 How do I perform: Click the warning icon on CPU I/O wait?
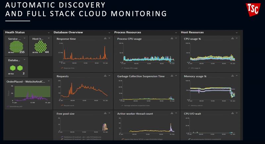(238, 113)
